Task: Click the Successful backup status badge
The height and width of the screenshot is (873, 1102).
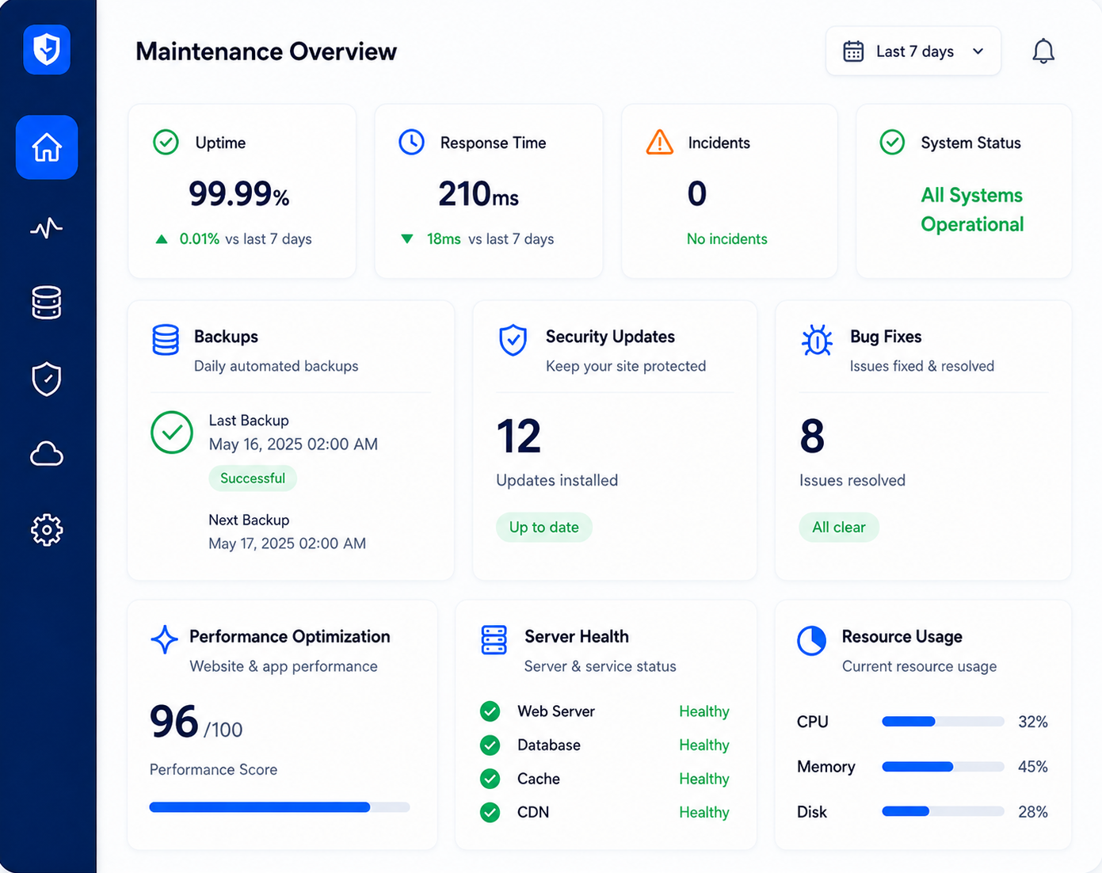Action: tap(253, 478)
